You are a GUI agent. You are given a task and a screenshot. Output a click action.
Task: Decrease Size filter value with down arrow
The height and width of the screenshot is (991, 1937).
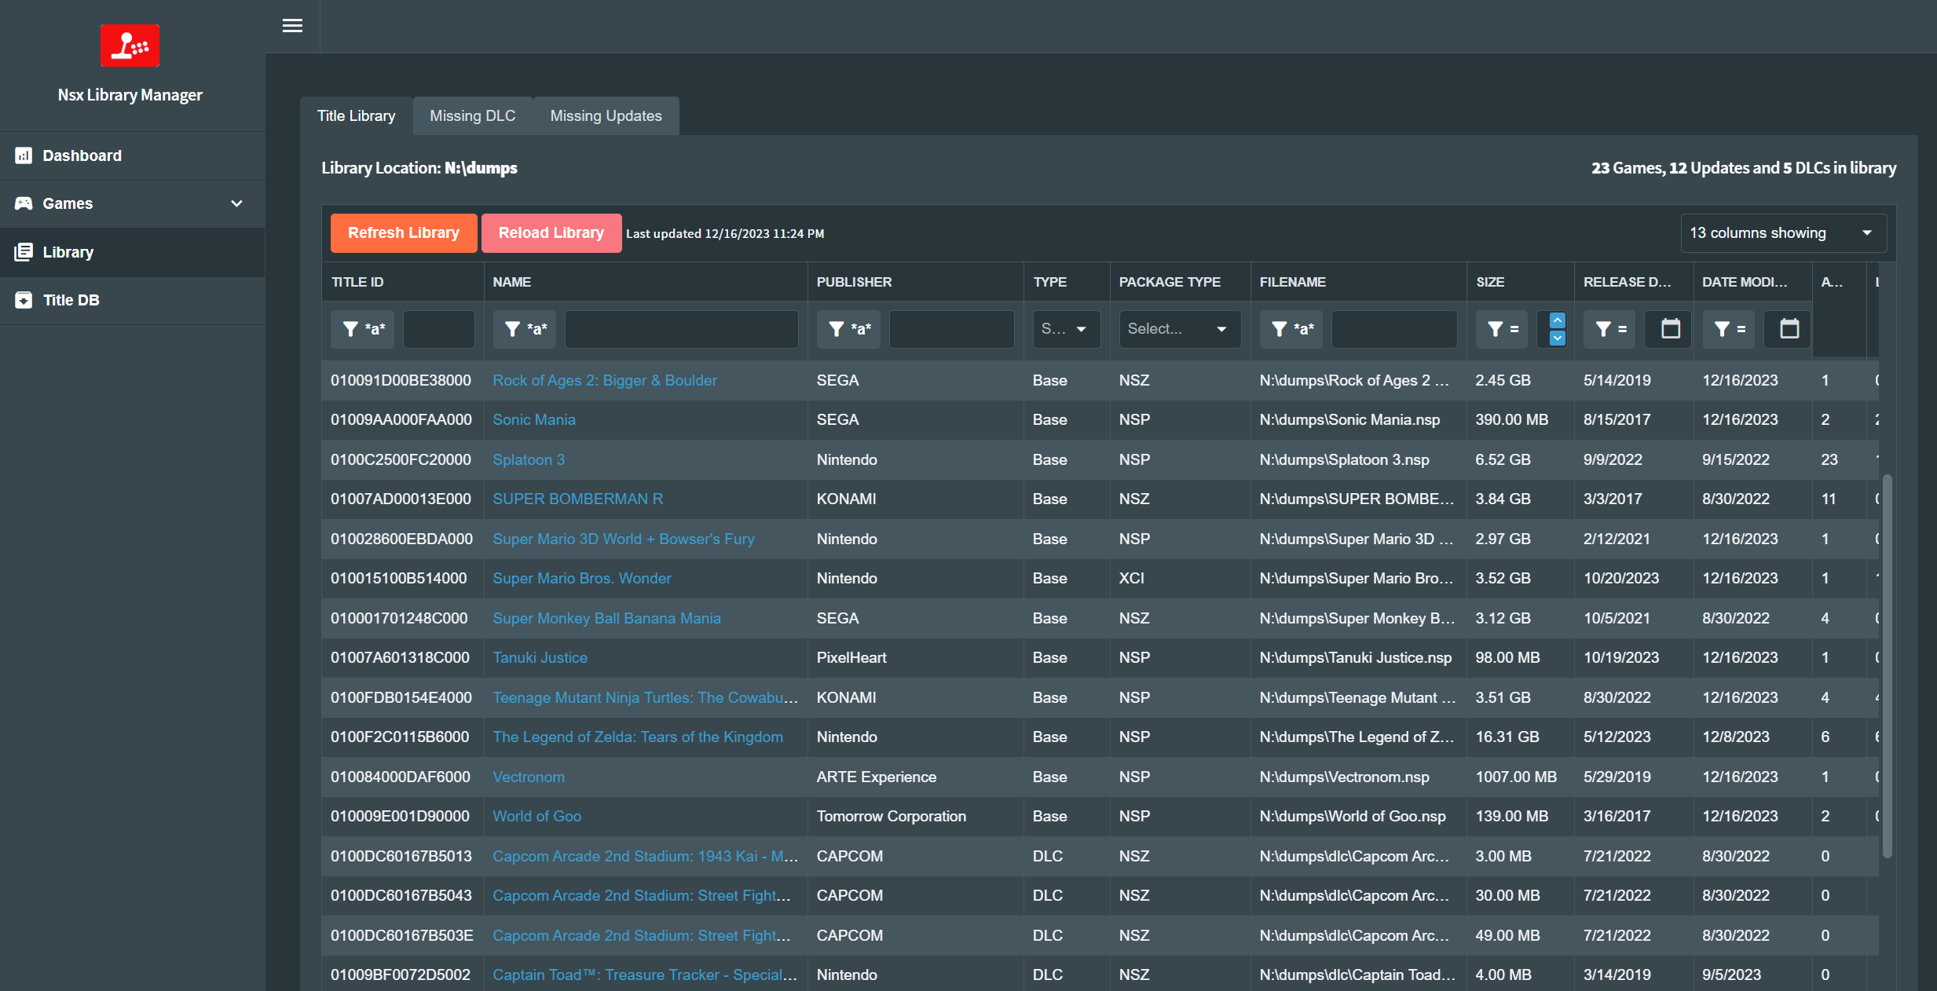1557,338
